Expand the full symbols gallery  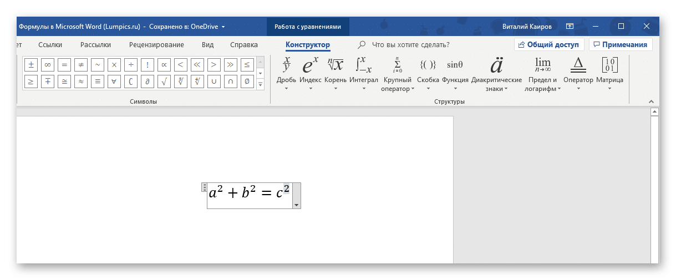click(261, 84)
